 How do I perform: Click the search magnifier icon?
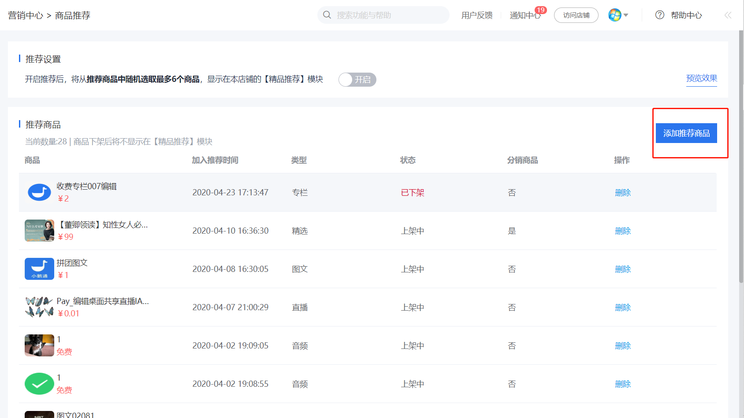[x=327, y=15]
